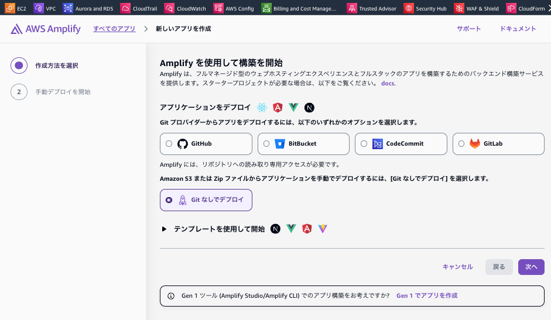
Task: Click the CodeCommit logo icon
Action: 378,144
